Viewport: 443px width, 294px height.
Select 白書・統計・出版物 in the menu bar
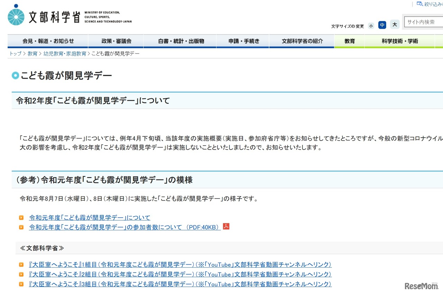[x=180, y=41]
